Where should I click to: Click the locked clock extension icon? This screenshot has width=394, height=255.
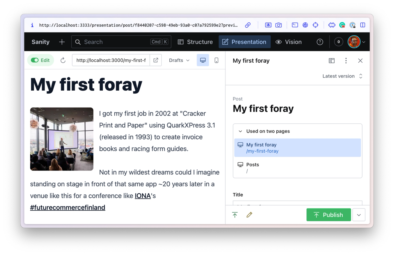[352, 25]
